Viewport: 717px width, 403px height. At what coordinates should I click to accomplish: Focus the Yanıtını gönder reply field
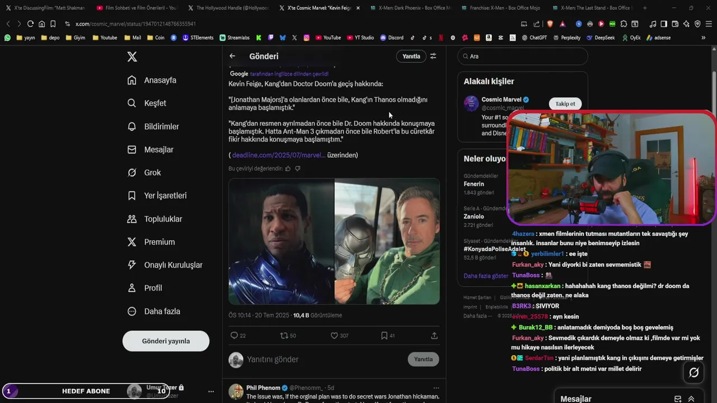coord(325,359)
